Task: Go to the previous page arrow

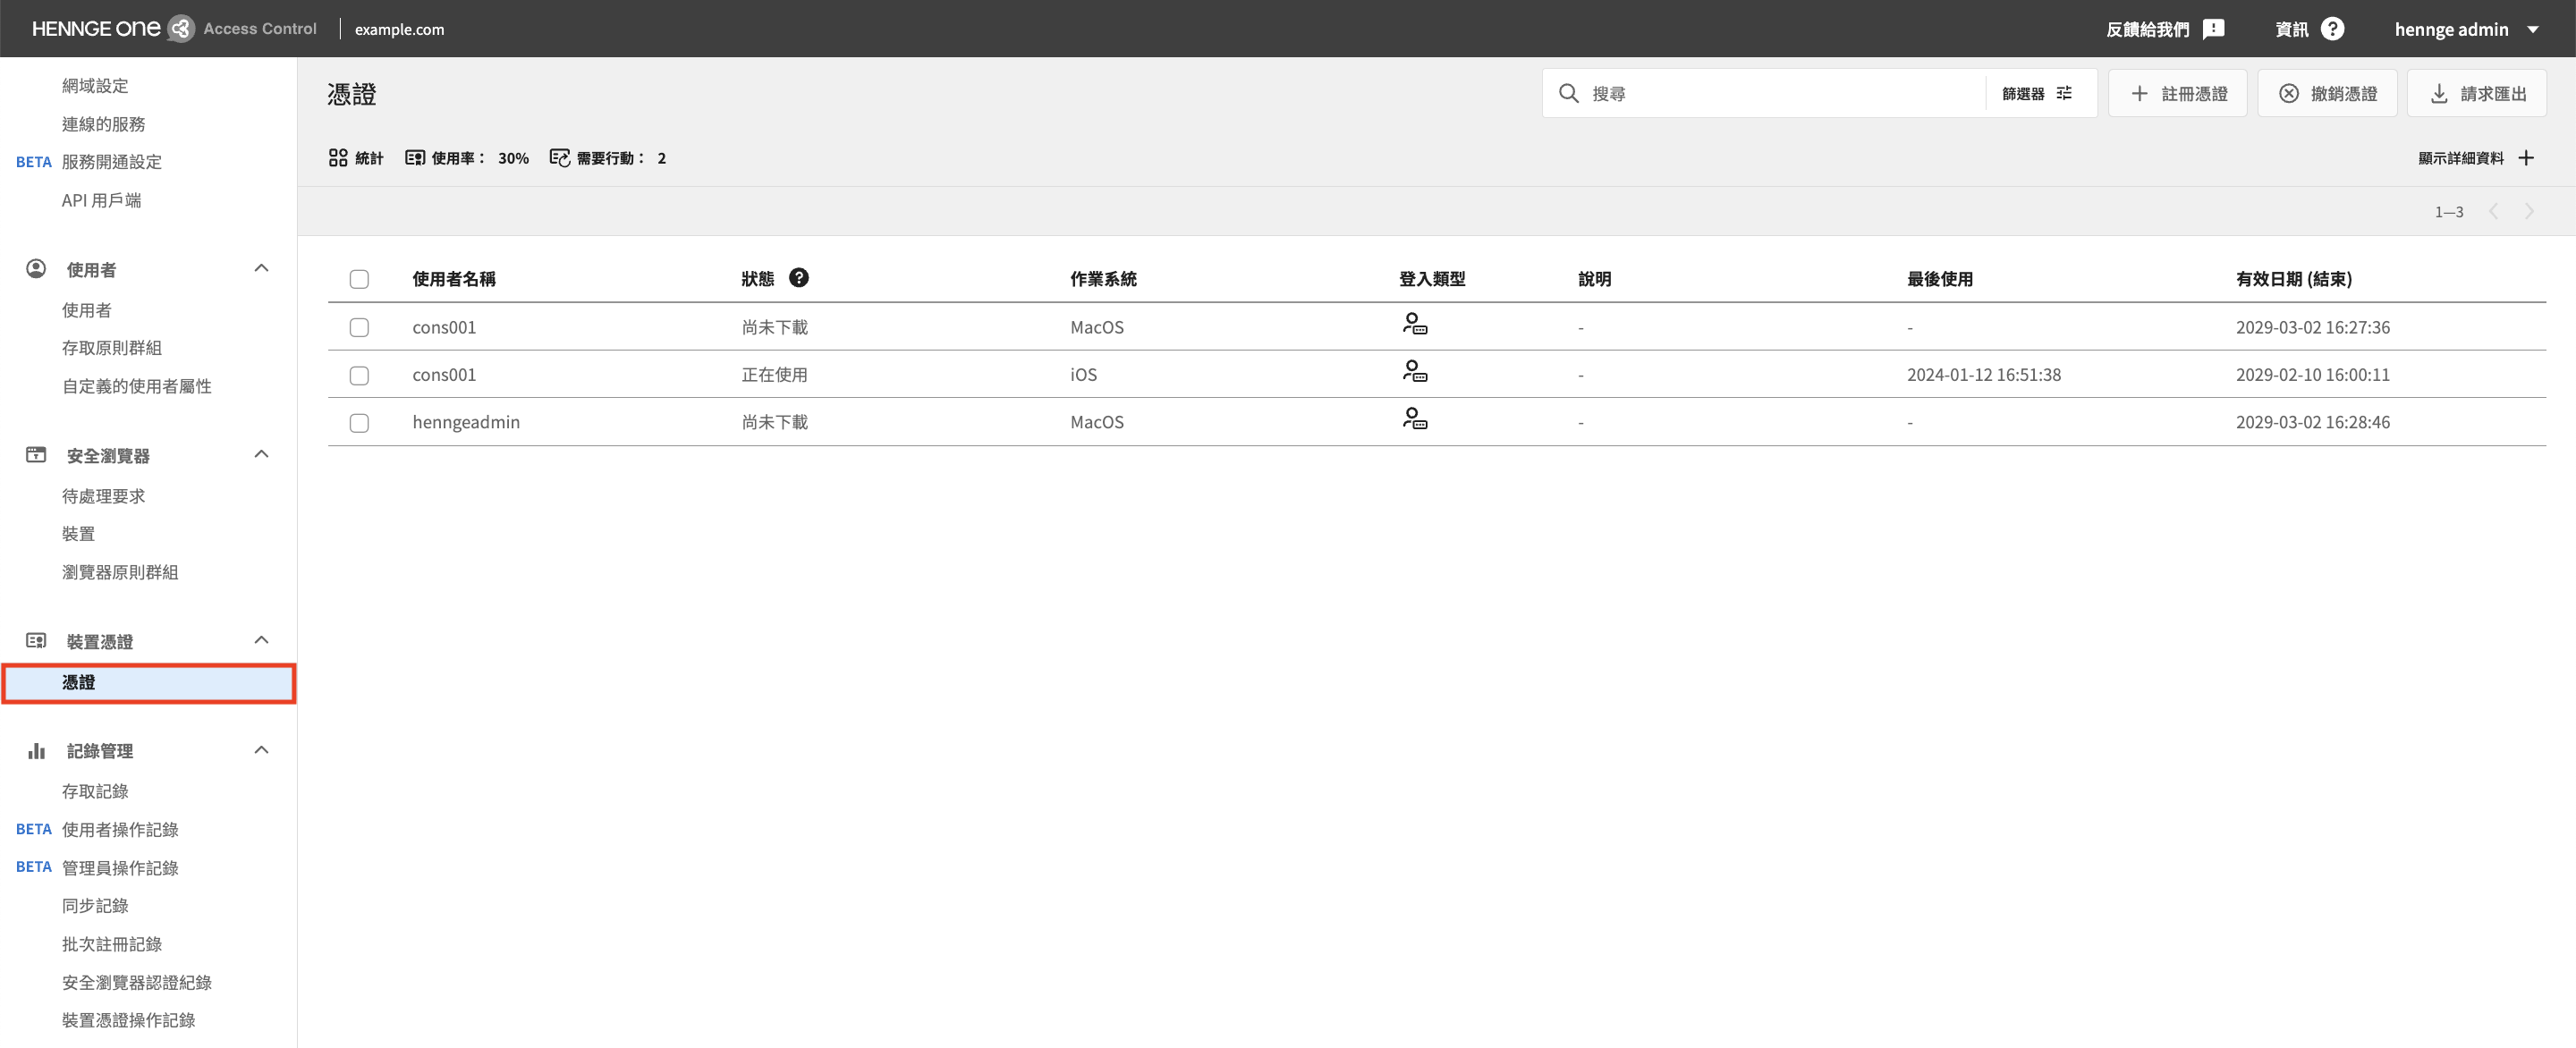Action: pyautogui.click(x=2494, y=211)
